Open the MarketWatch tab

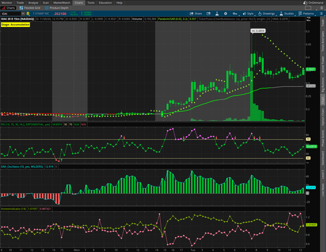click(x=62, y=3)
